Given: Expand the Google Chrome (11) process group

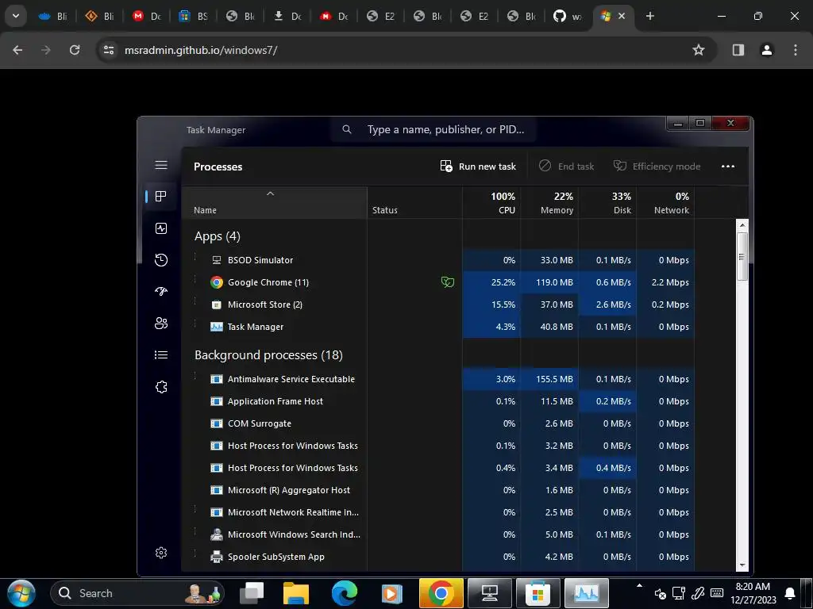Looking at the screenshot, I should pos(195,280).
